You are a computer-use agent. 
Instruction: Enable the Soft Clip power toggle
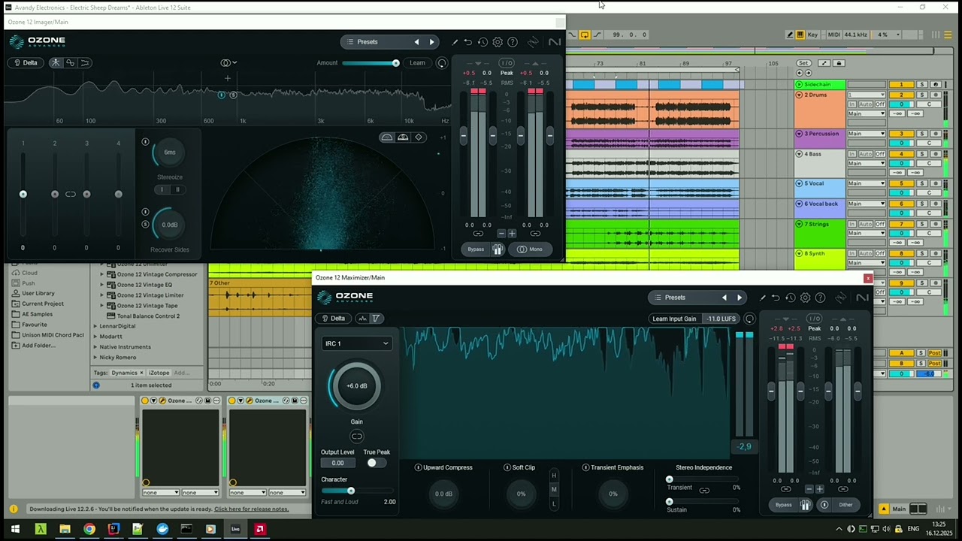[x=507, y=467]
